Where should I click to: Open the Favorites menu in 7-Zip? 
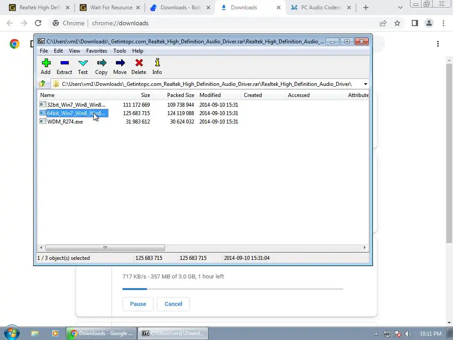[96, 51]
